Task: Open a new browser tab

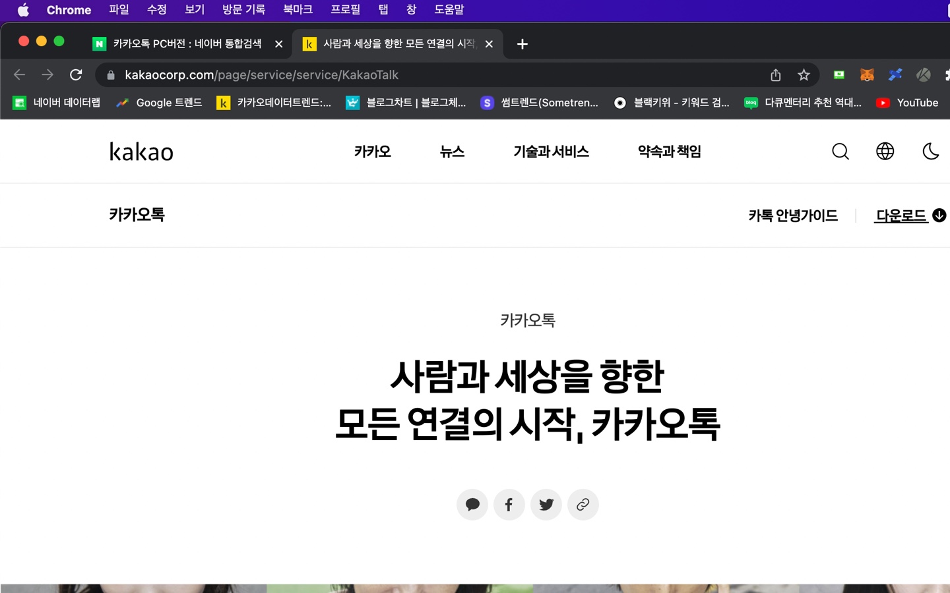Action: click(x=522, y=44)
